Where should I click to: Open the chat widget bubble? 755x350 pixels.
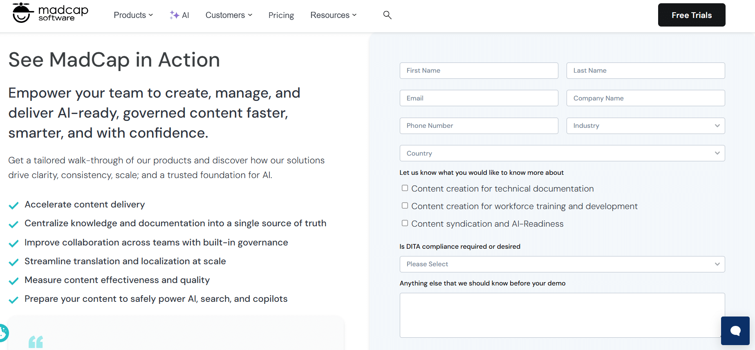[x=735, y=330]
